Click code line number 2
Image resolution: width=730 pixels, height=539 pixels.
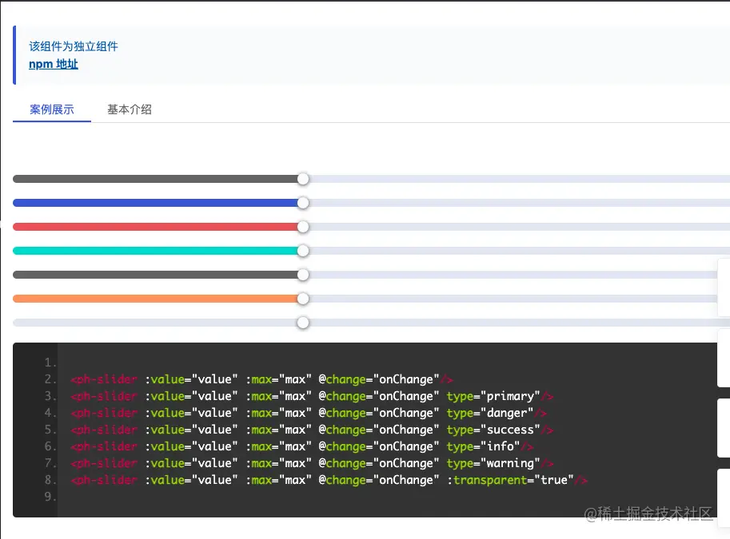click(x=50, y=379)
